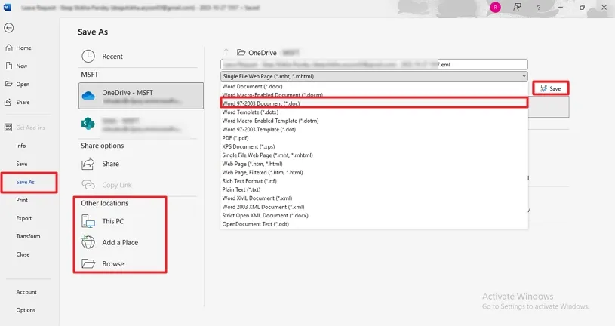
Task: Collapse the file type dropdown
Action: pos(524,76)
